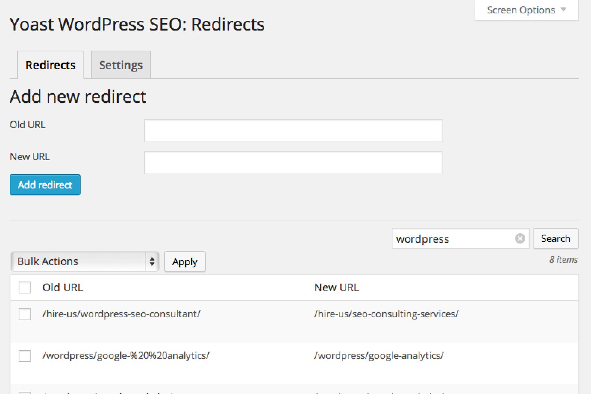The width and height of the screenshot is (591, 394).
Task: Click the /wordpress/google-%20%20analytics/ old URL
Action: [x=126, y=356]
